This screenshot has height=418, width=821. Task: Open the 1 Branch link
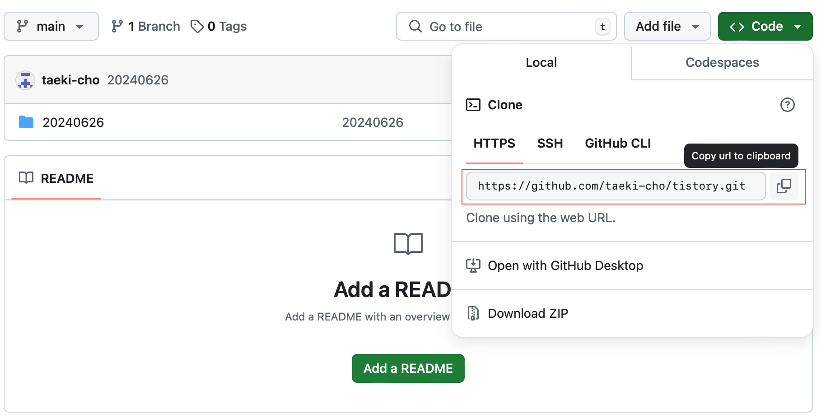point(145,26)
